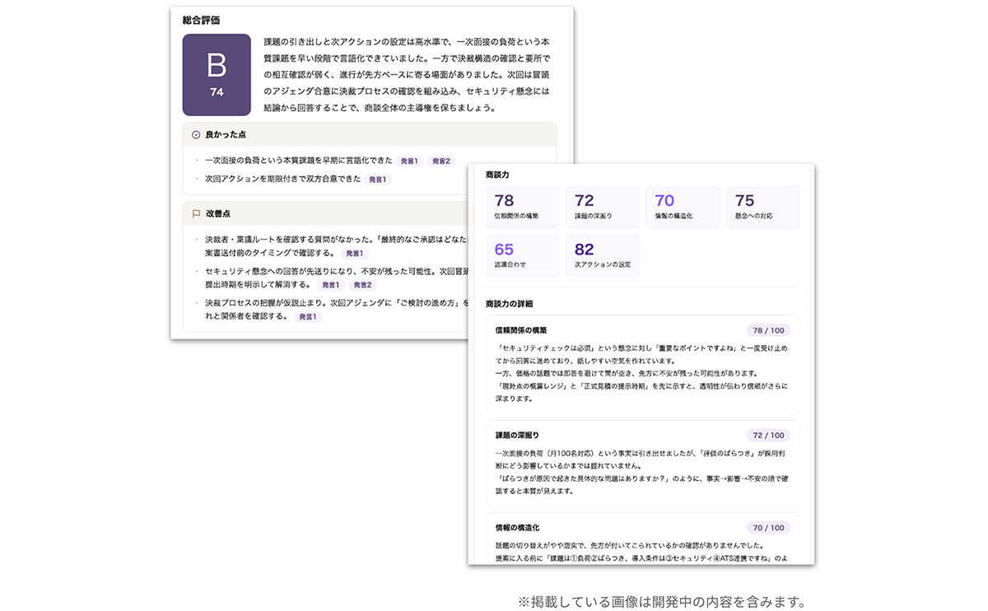Select the 65 認識合わせ score card
Screen dimensions: 988x611
[523, 255]
